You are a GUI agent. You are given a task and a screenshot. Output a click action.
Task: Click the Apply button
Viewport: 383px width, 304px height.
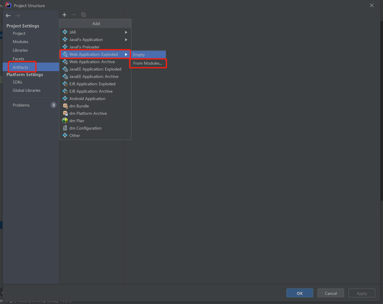[362, 293]
